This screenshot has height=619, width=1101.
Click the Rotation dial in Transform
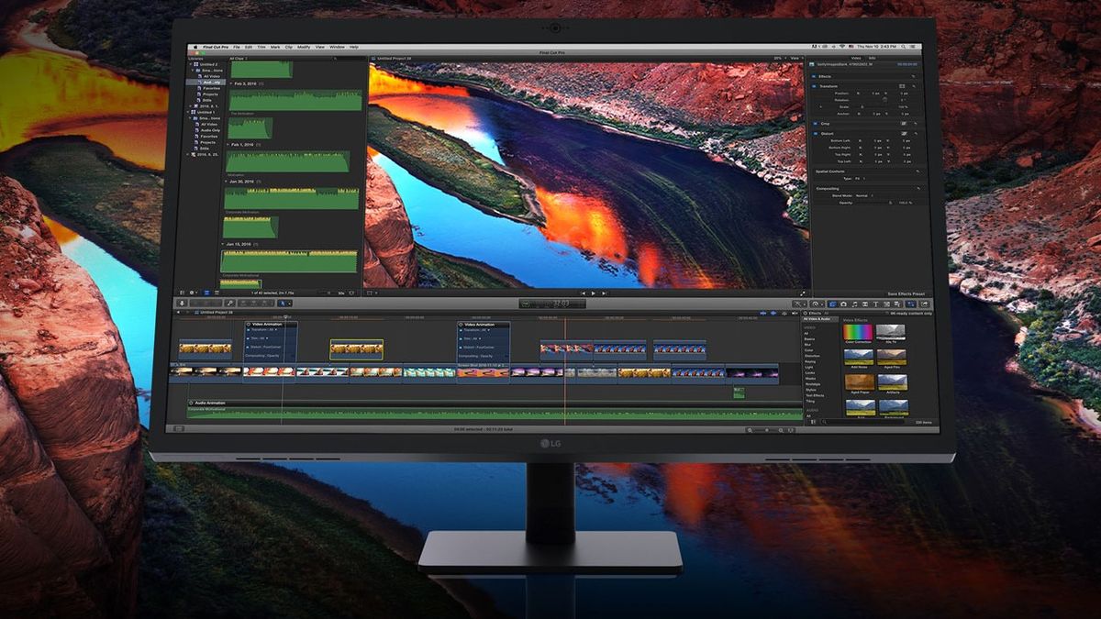[x=884, y=100]
